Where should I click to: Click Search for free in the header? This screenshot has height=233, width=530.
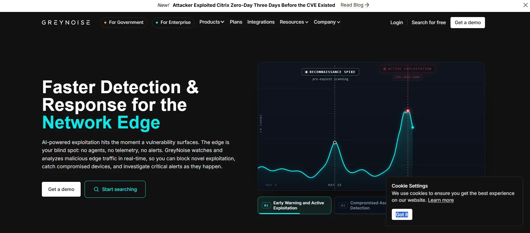(x=429, y=22)
